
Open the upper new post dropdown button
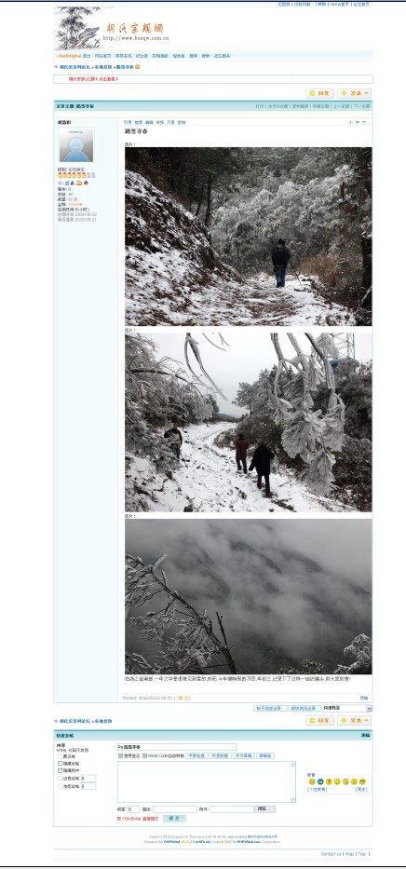tap(355, 94)
